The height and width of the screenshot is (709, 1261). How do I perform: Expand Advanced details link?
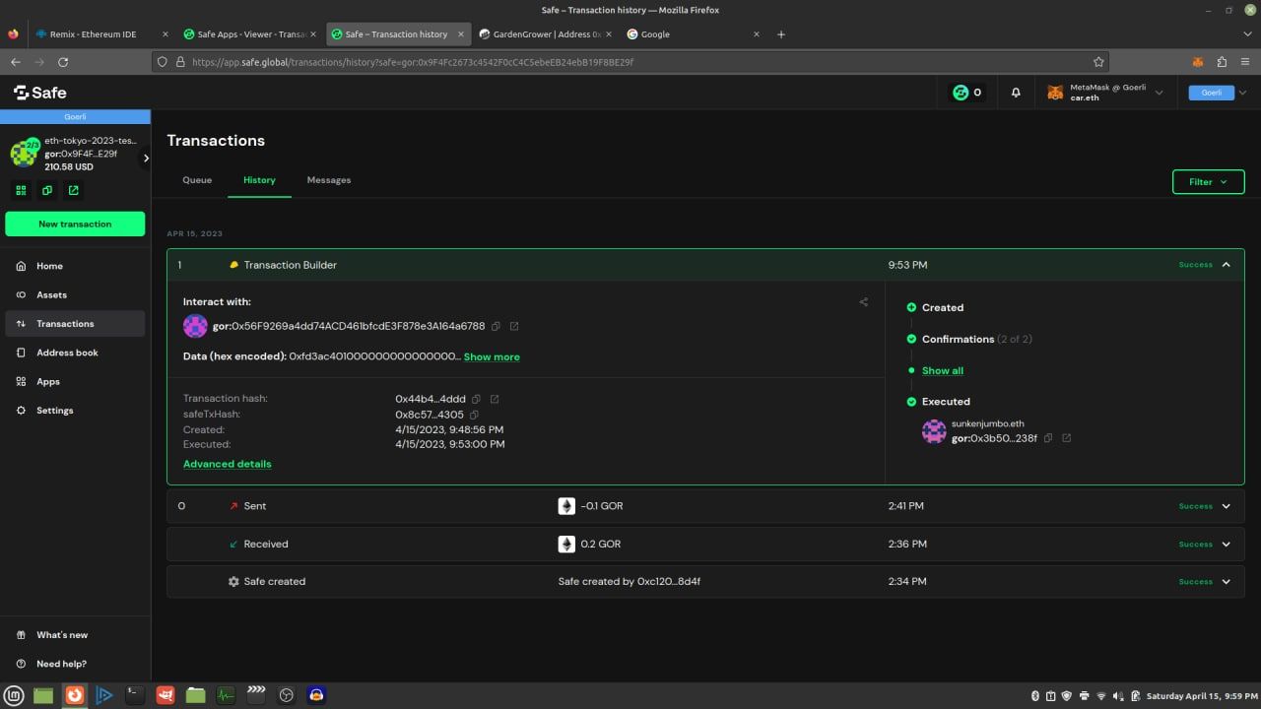[x=227, y=464]
